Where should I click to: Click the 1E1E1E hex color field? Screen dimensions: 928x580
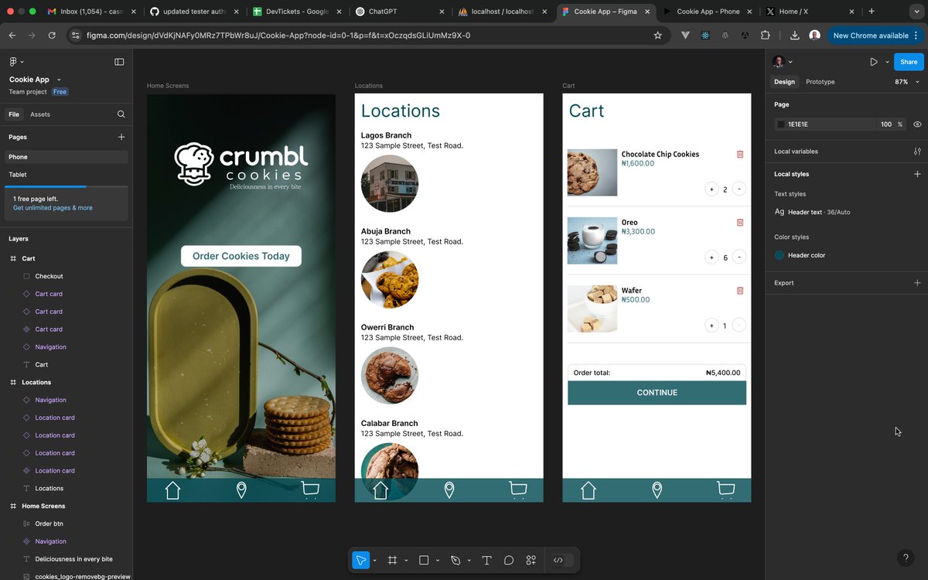click(825, 125)
